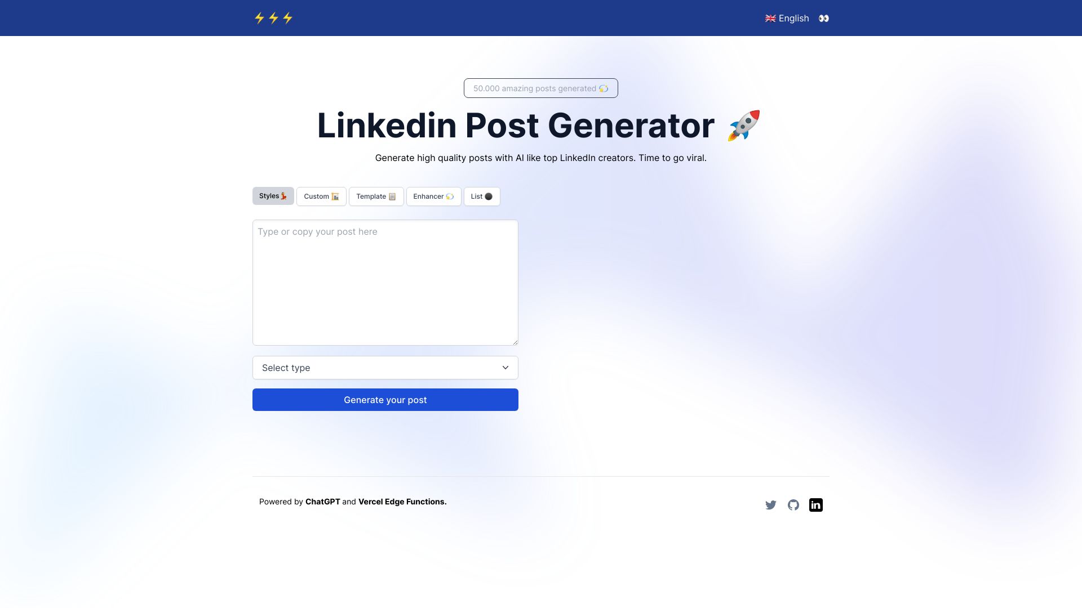Click the right lightning bolt icon
This screenshot has height=608, width=1082.
pos(287,18)
